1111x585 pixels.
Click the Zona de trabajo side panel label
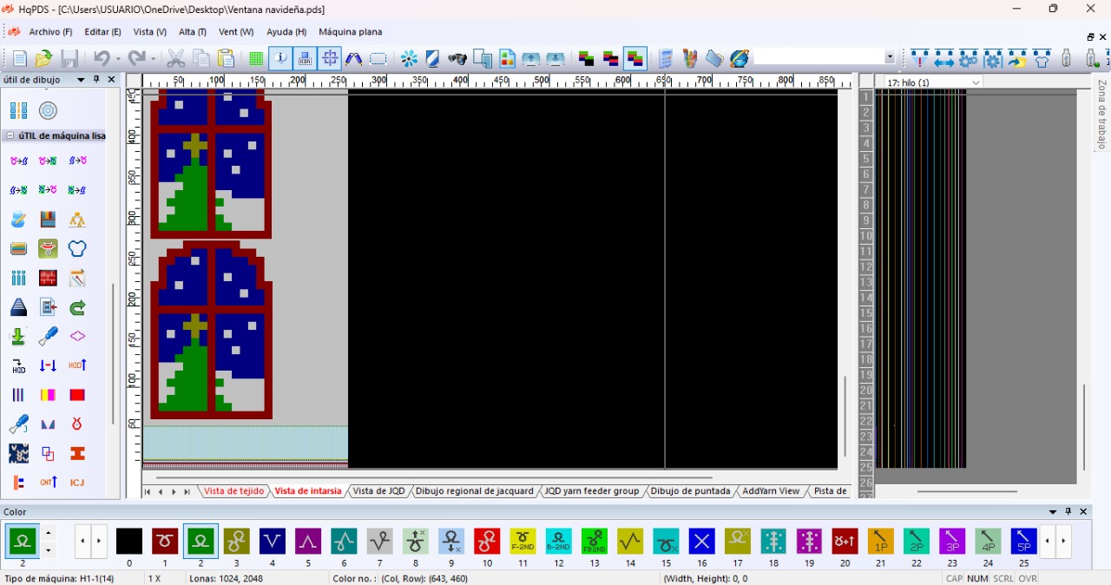(x=1101, y=115)
